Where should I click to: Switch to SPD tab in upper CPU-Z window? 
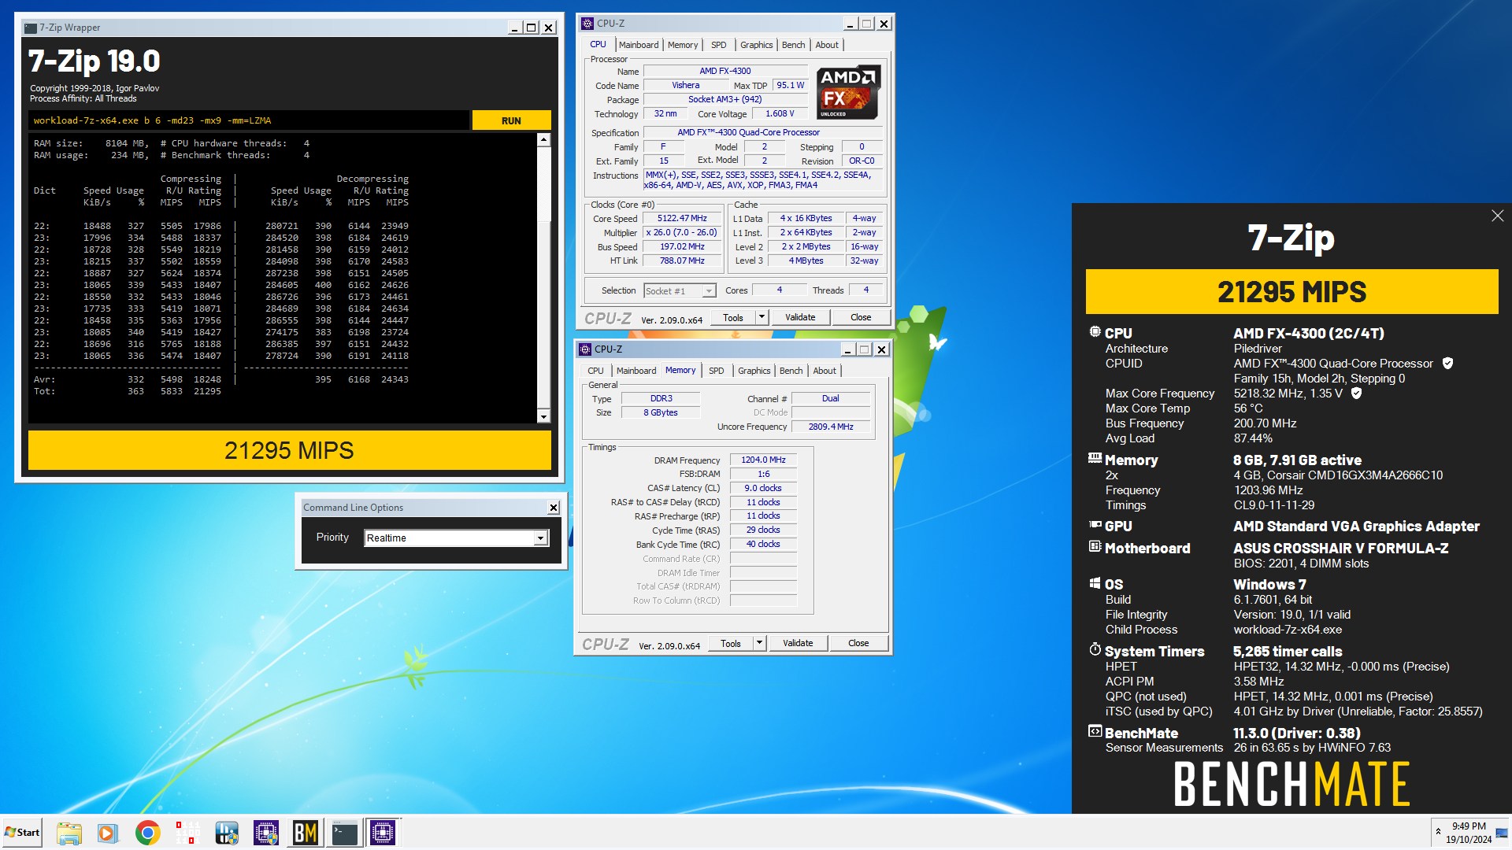(719, 45)
